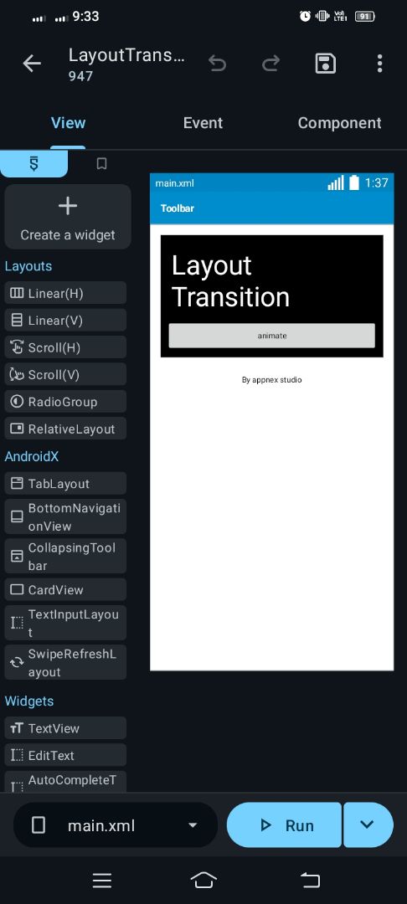
Task: Open the main.xml file dropdown
Action: 116,825
